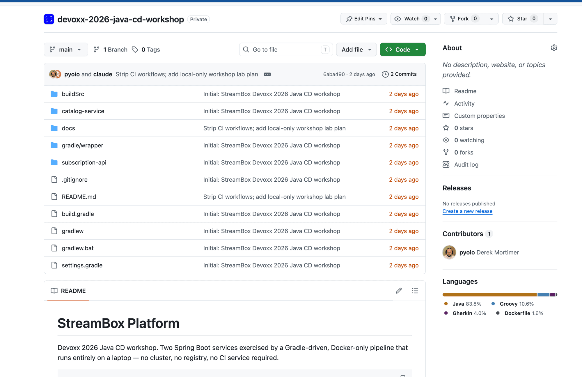Click the tag icon beside 0 Tags
This screenshot has height=377, width=582.
tap(135, 49)
